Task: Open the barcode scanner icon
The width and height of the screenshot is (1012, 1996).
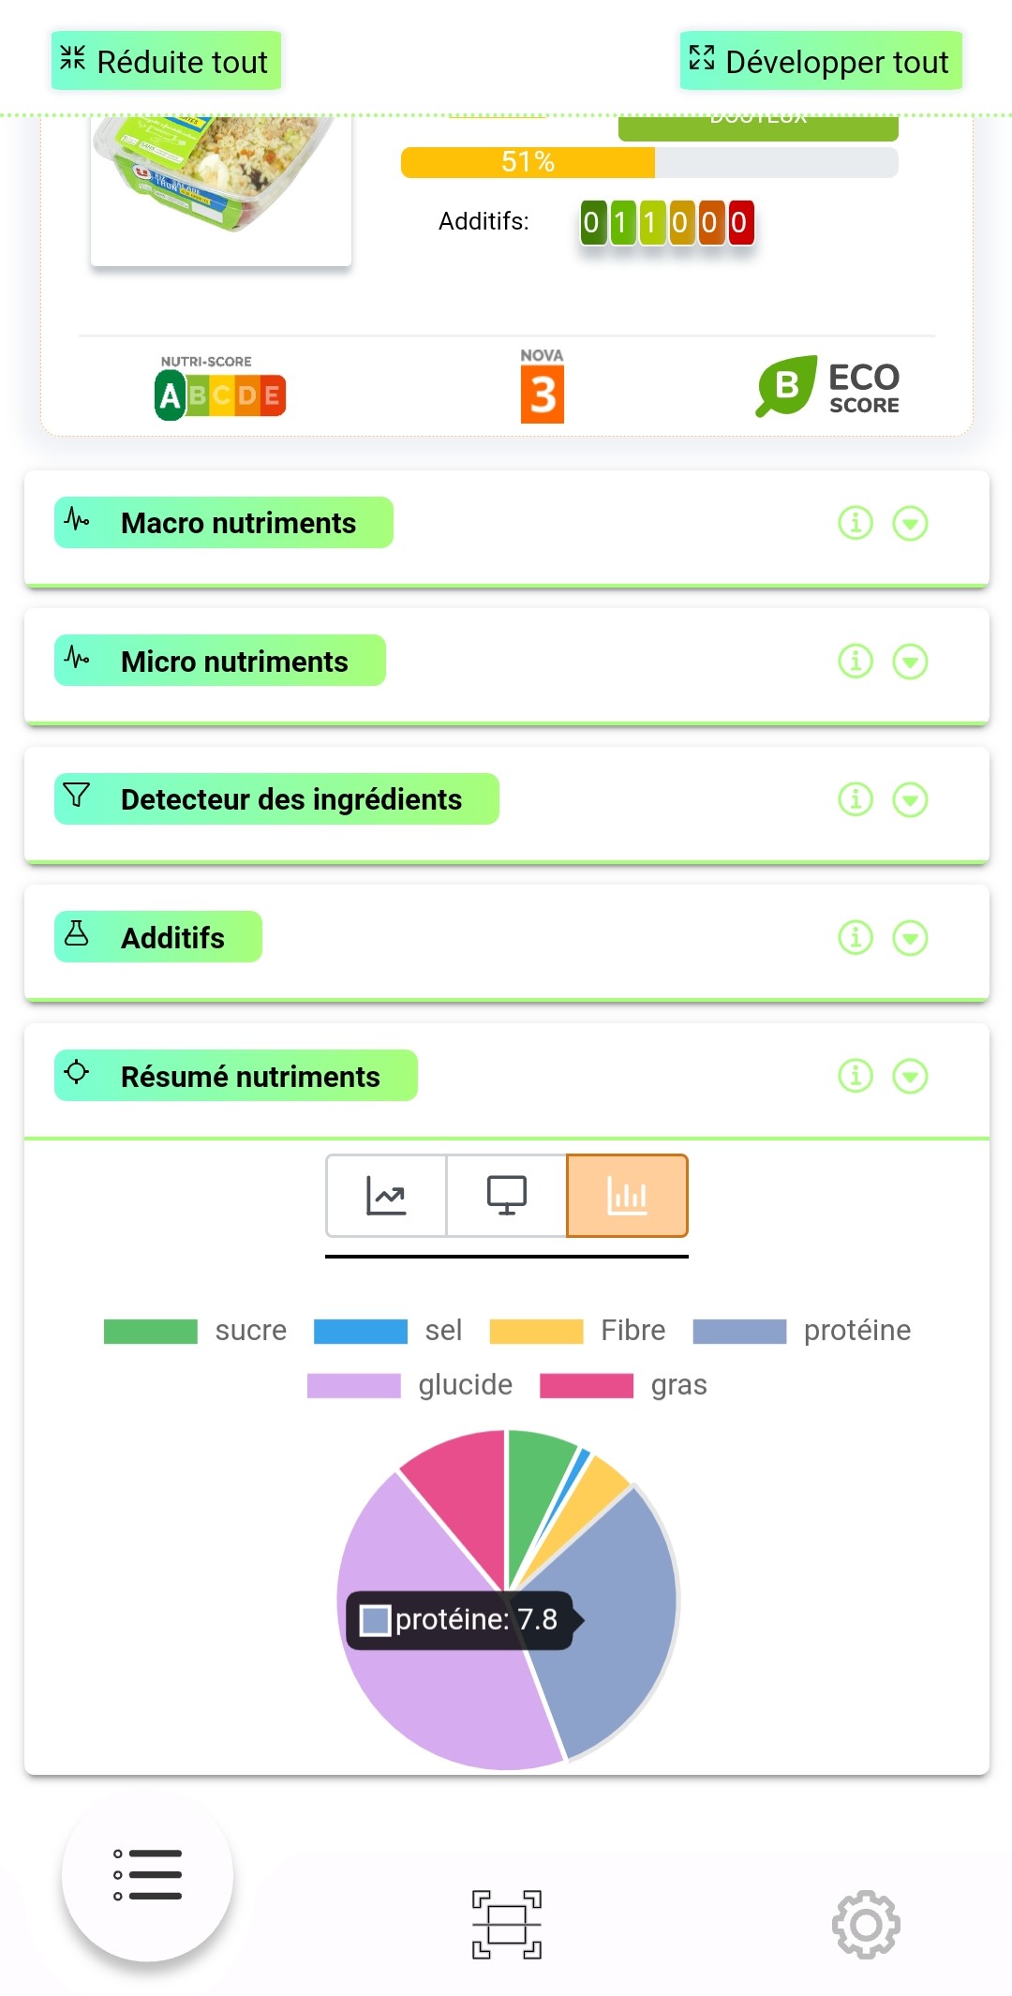Action: [506, 1924]
